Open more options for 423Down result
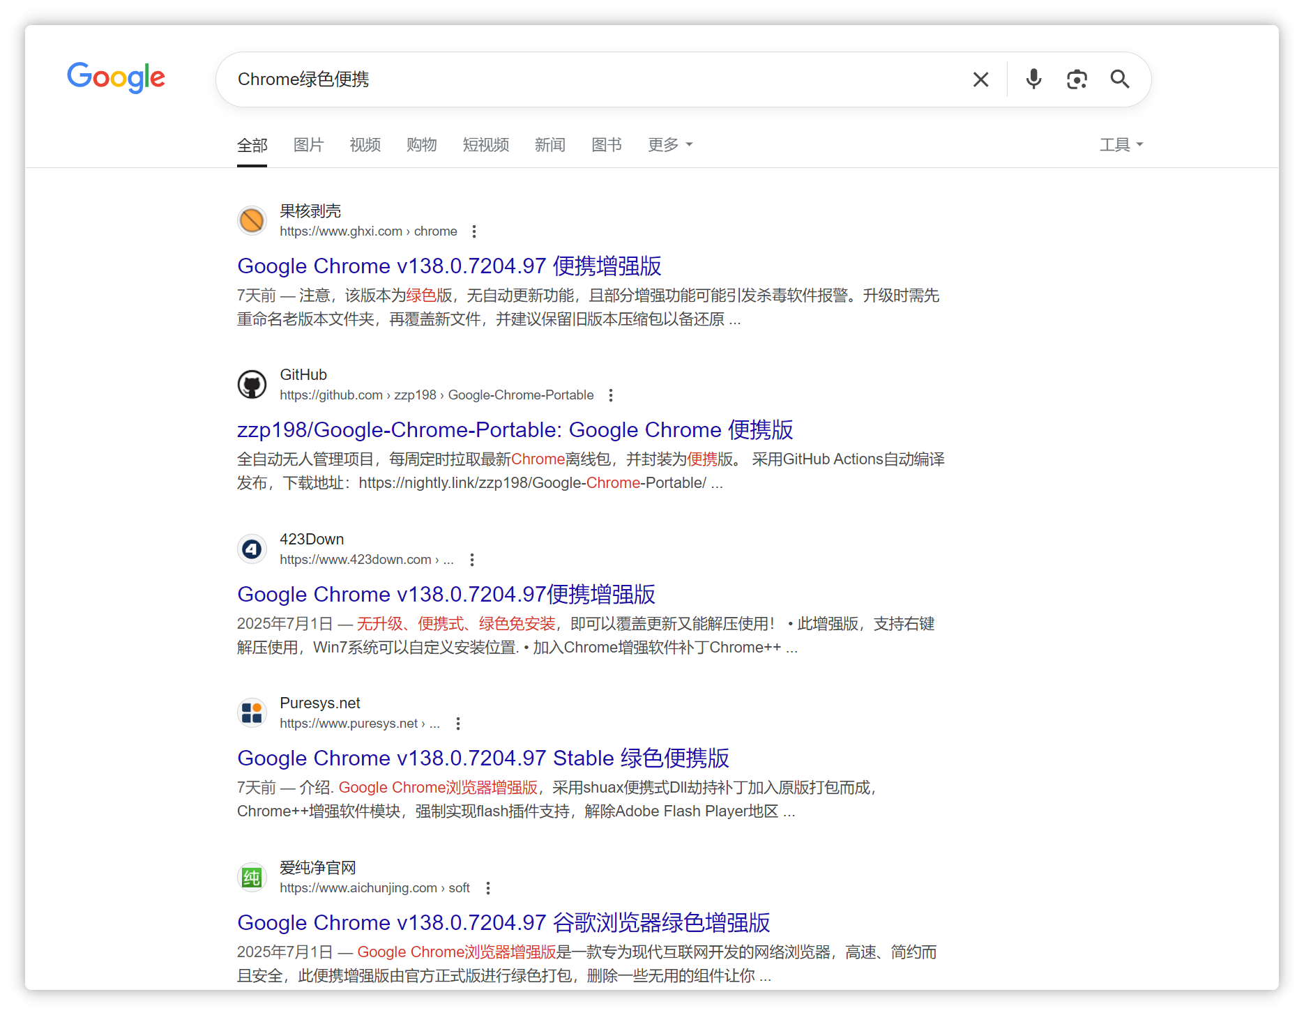This screenshot has width=1304, height=1015. [472, 560]
